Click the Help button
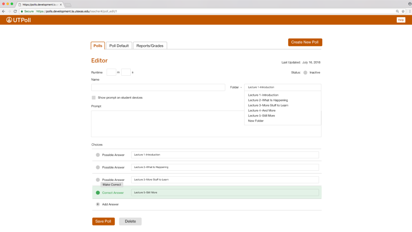Image resolution: width=412 pixels, height=232 pixels. tap(401, 20)
